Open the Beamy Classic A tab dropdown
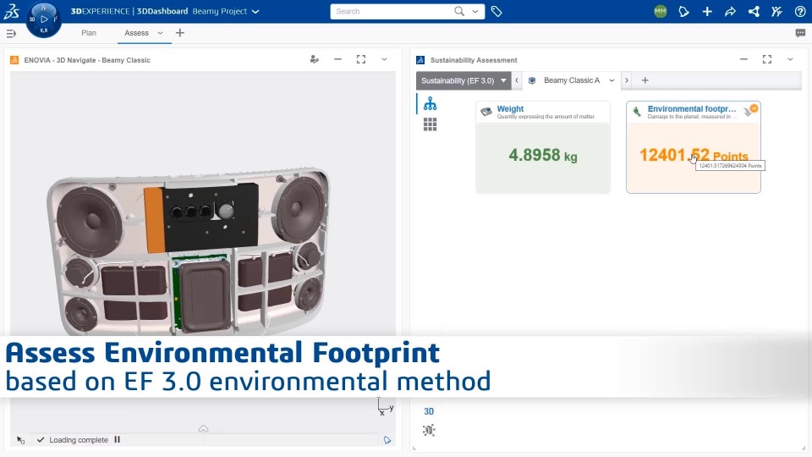Viewport: 812px width, 457px height. click(612, 80)
